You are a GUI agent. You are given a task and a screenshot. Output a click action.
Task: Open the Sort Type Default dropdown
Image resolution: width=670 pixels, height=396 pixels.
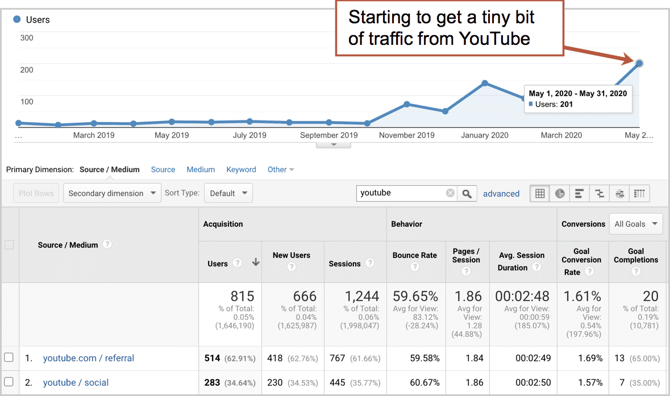click(228, 193)
